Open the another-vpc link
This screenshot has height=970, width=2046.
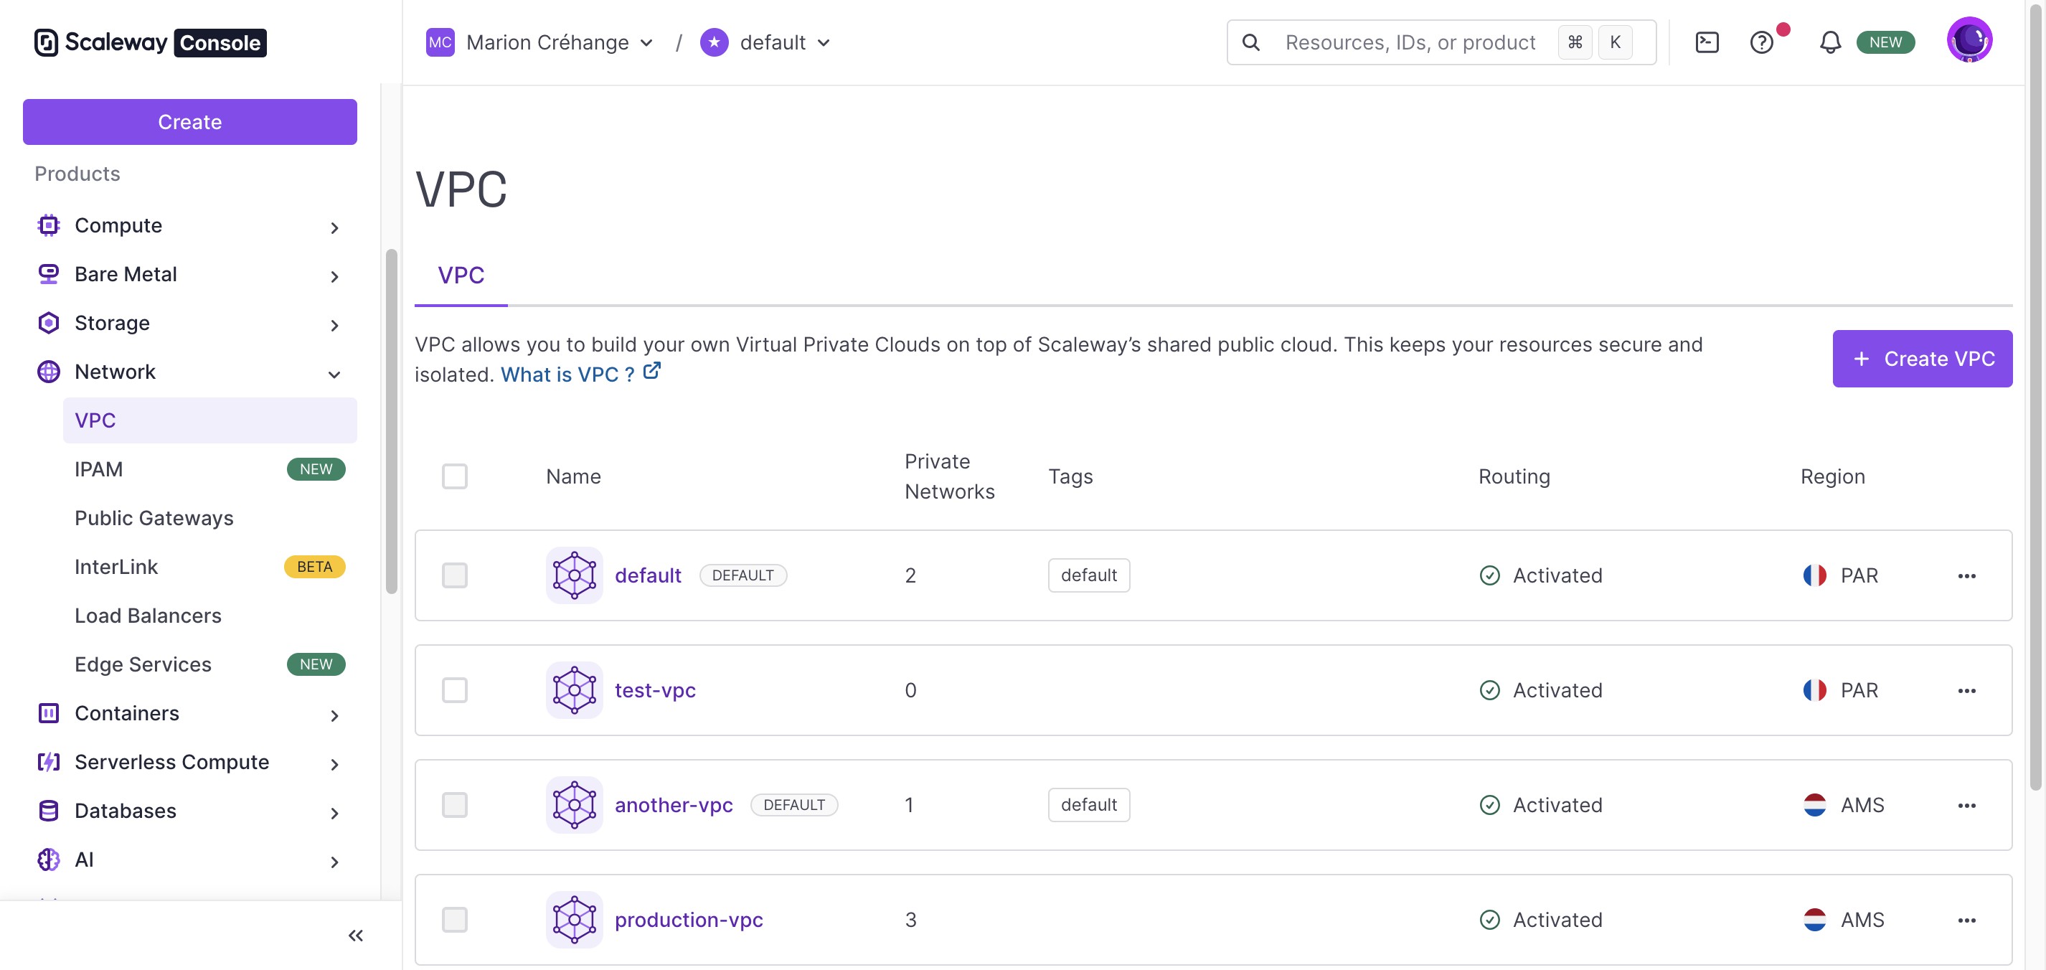(674, 805)
